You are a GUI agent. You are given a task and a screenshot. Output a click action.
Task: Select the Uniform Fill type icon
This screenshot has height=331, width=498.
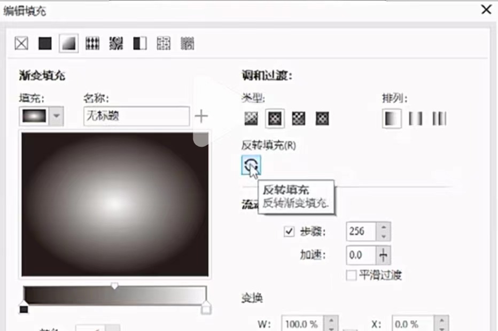point(45,43)
